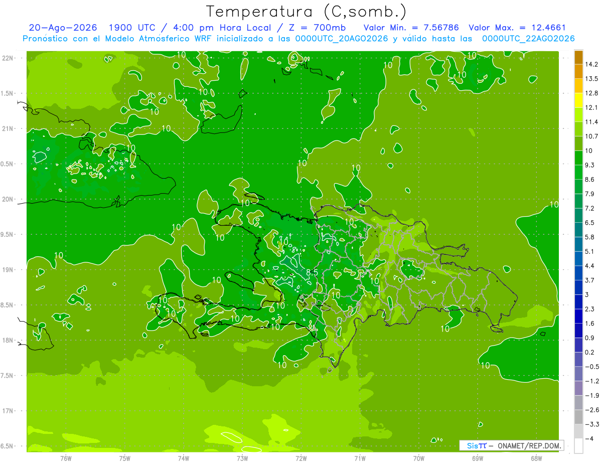Click the '0.2' colorbar value
Image resolution: width=602 pixels, height=465 pixels.
pos(589,352)
